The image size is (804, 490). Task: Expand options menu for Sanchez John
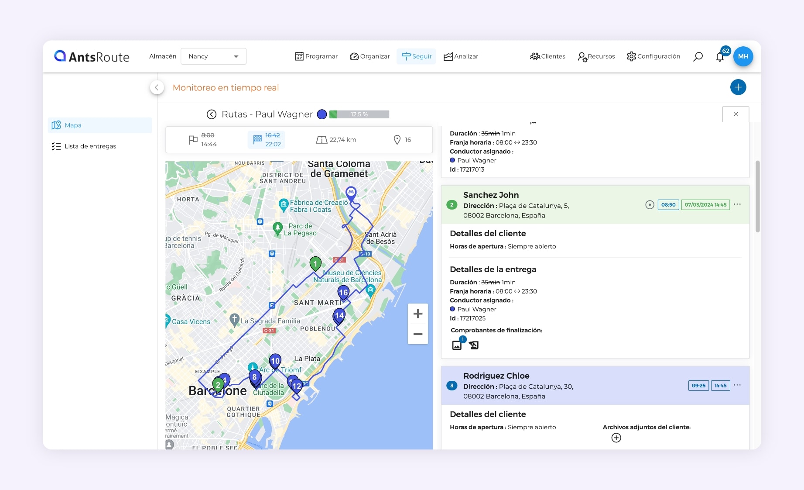[x=737, y=204]
